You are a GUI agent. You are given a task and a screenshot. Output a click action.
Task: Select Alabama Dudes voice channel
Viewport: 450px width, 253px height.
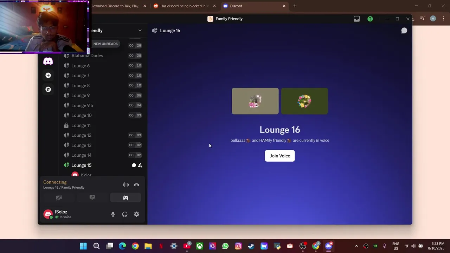pyautogui.click(x=103, y=56)
